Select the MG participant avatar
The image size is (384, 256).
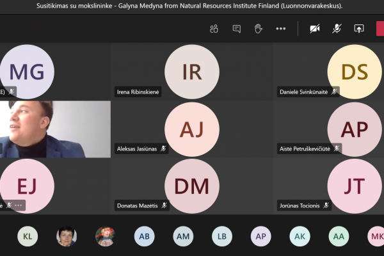(x=27, y=72)
